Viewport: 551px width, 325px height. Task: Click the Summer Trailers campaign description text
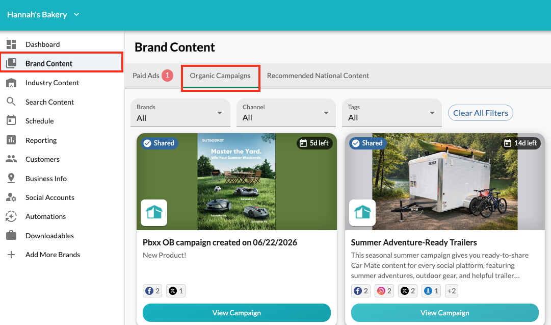point(439,265)
